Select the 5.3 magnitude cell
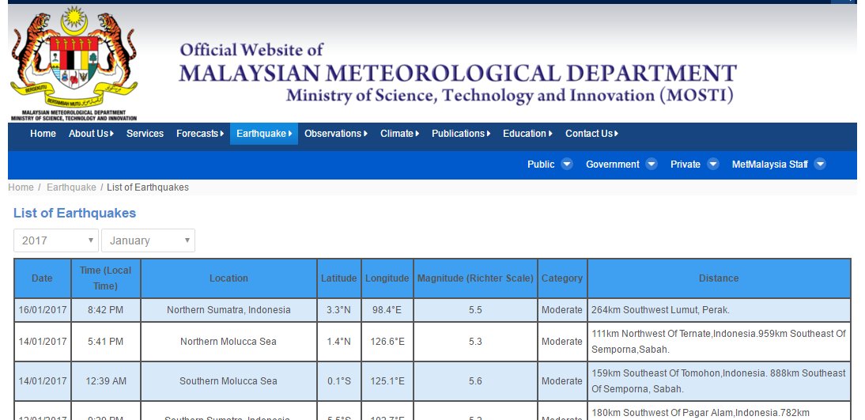The height and width of the screenshot is (420, 865). pyautogui.click(x=475, y=342)
